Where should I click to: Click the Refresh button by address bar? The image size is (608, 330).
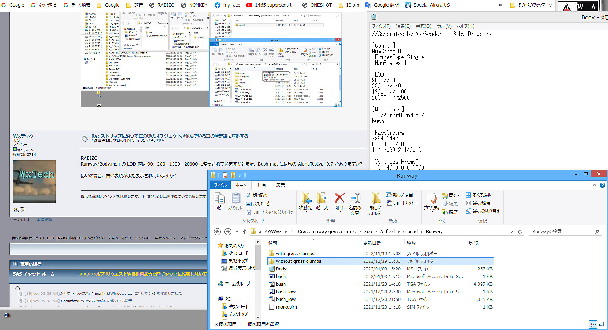pos(520,232)
